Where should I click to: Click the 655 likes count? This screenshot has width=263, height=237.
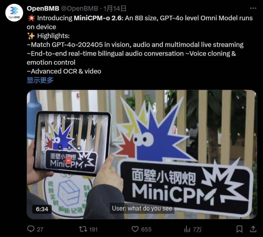point(146,229)
